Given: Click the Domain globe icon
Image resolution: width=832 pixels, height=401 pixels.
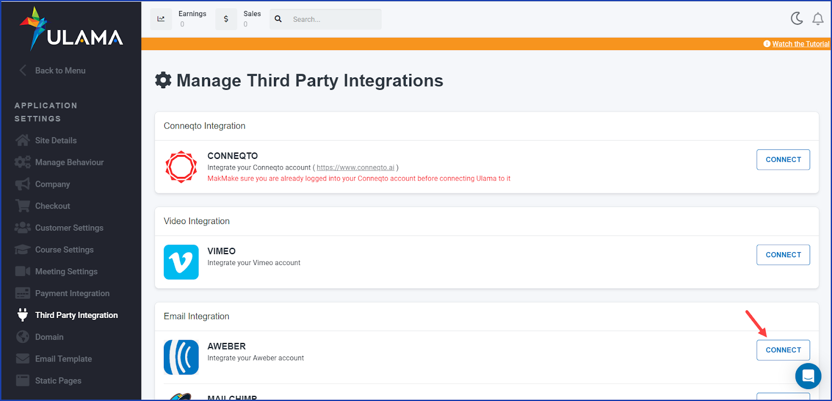Looking at the screenshot, I should point(22,337).
